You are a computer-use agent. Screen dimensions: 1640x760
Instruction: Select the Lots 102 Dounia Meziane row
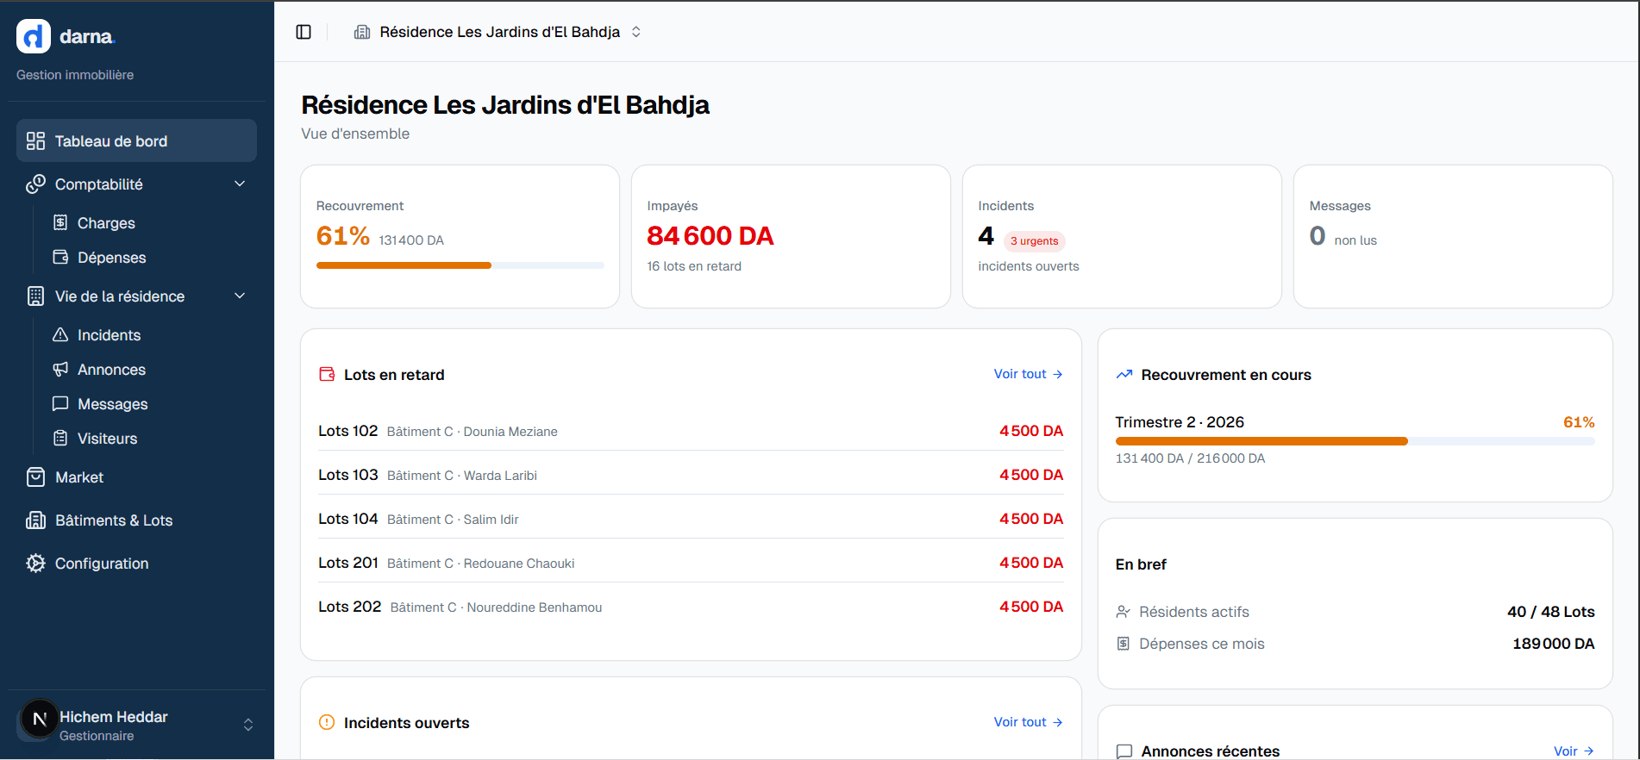[690, 431]
